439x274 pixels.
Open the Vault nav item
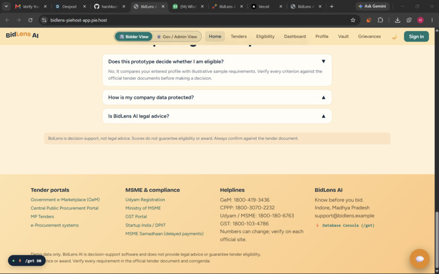coord(343,36)
